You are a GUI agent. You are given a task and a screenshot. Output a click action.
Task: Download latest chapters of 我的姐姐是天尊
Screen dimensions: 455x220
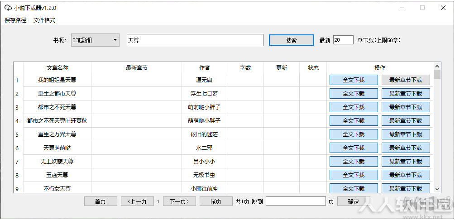pos(406,80)
